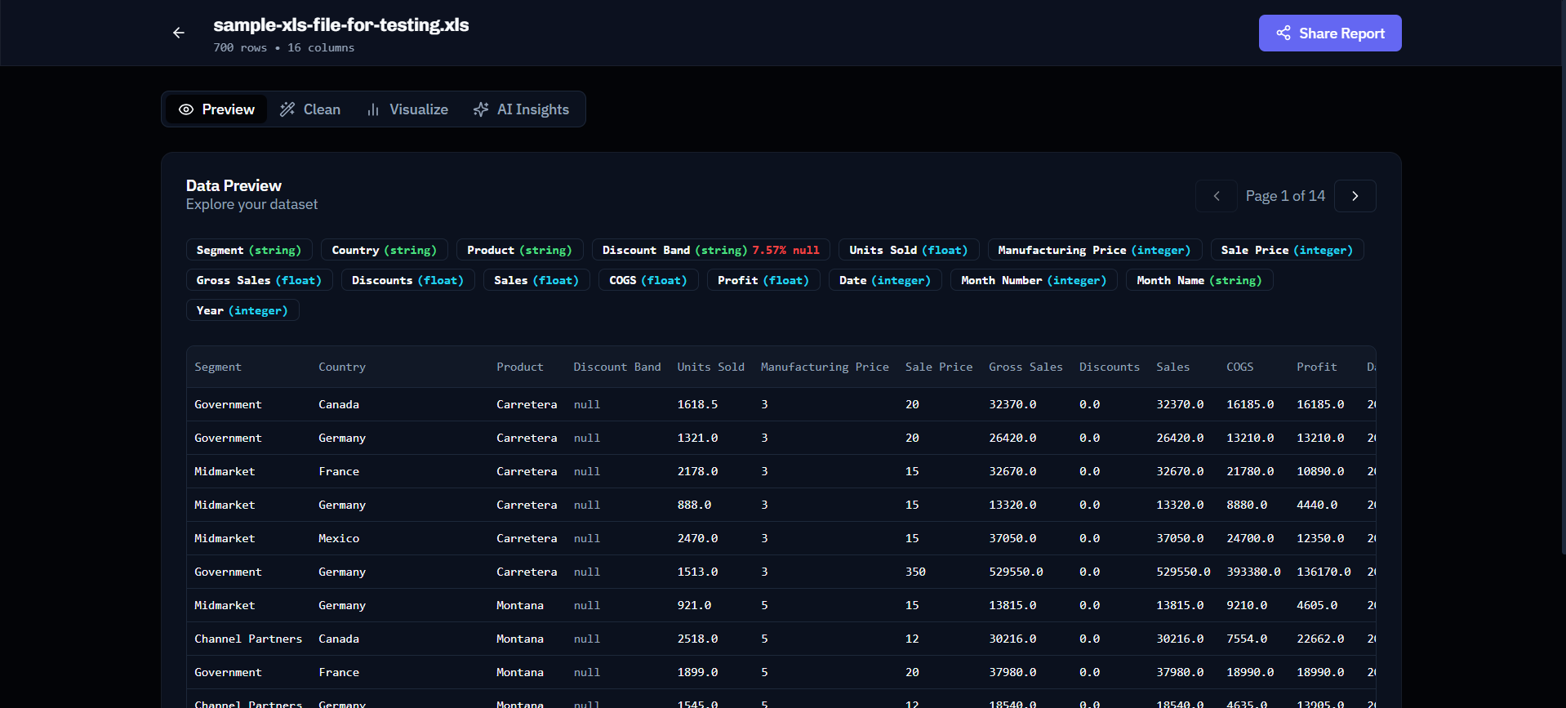Select the Month Number (integer) chip
The width and height of the screenshot is (1566, 708).
(1034, 280)
